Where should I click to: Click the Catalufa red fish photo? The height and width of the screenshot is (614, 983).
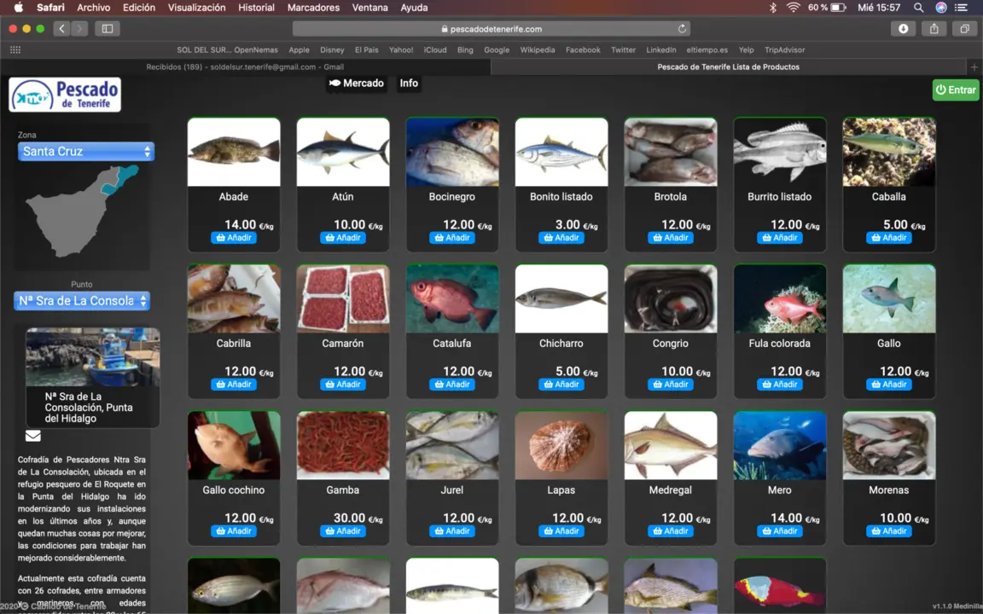click(452, 298)
